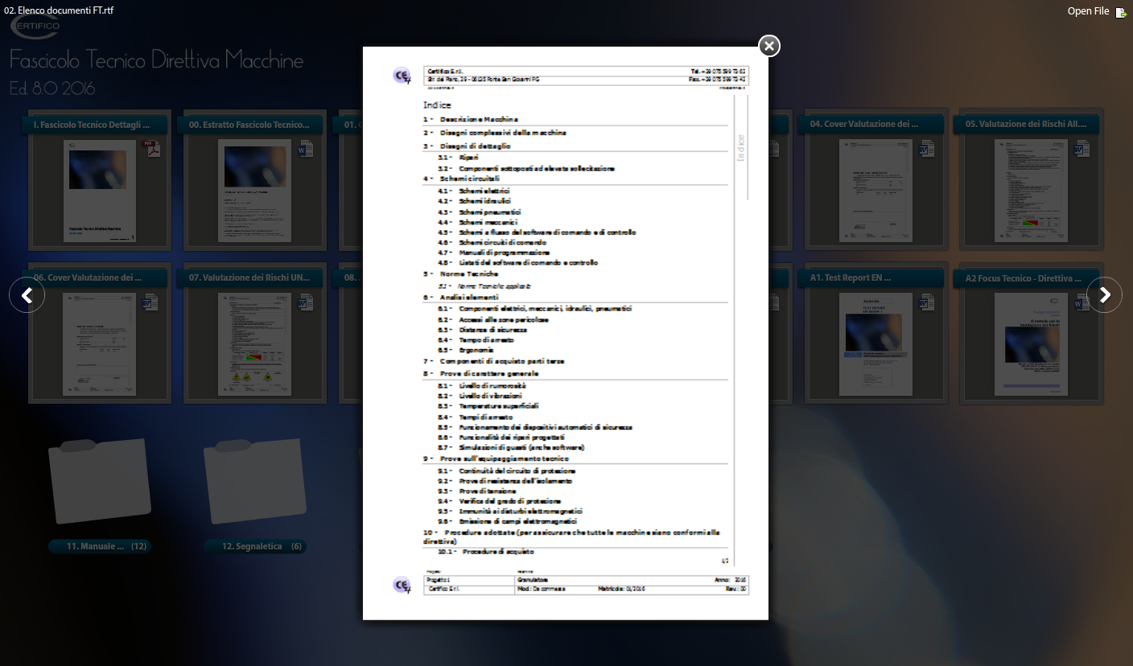Open the 12. Segnaletica folder icon
The height and width of the screenshot is (666, 1133).
(x=254, y=480)
